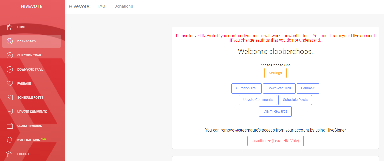This screenshot has width=384, height=161.
Task: Click the Dashboard user icon
Action: [10, 41]
